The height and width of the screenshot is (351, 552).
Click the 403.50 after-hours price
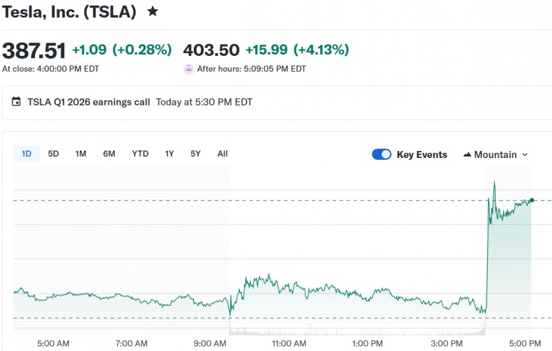point(211,50)
